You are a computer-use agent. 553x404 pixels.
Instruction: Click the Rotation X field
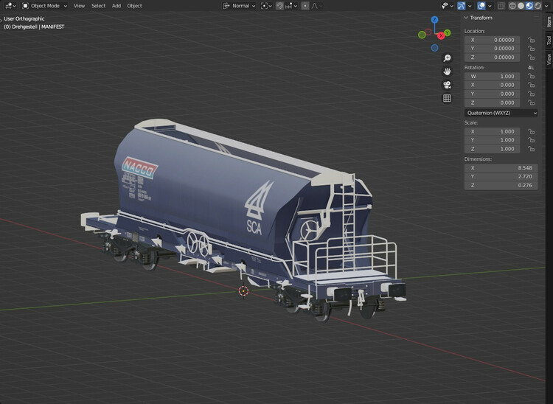(492, 85)
